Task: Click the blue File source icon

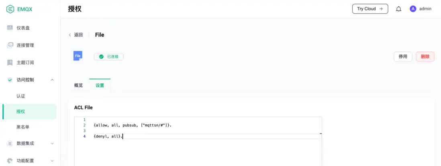Action: (x=78, y=56)
